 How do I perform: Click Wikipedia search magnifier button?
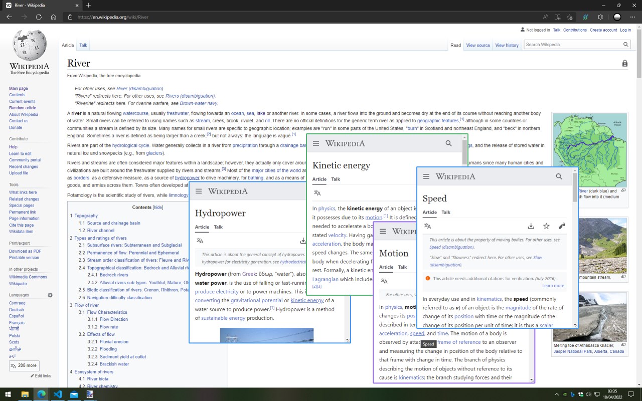[626, 45]
